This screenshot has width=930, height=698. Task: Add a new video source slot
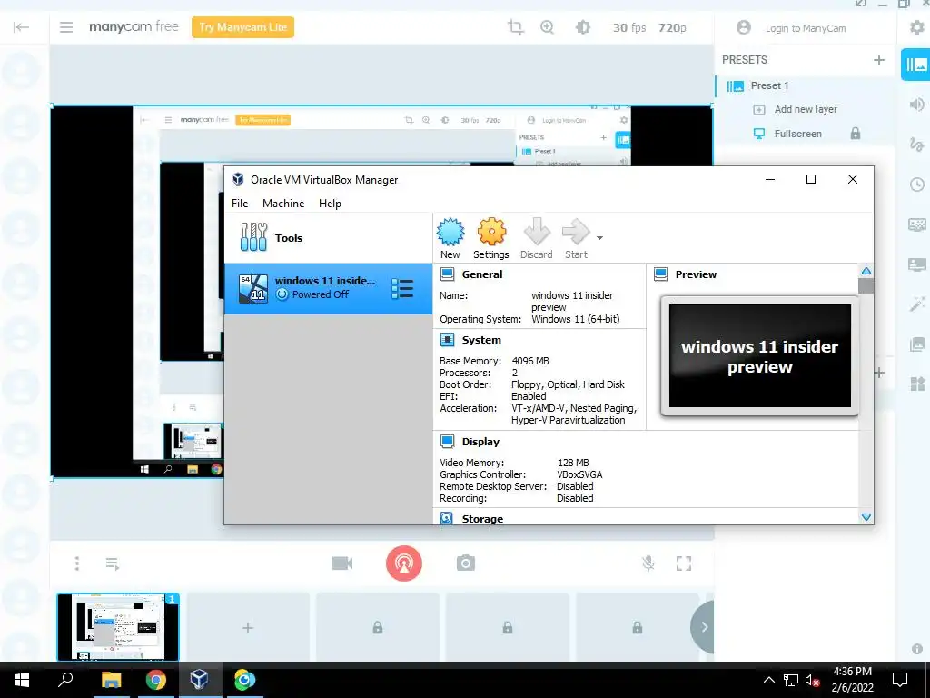[248, 627]
